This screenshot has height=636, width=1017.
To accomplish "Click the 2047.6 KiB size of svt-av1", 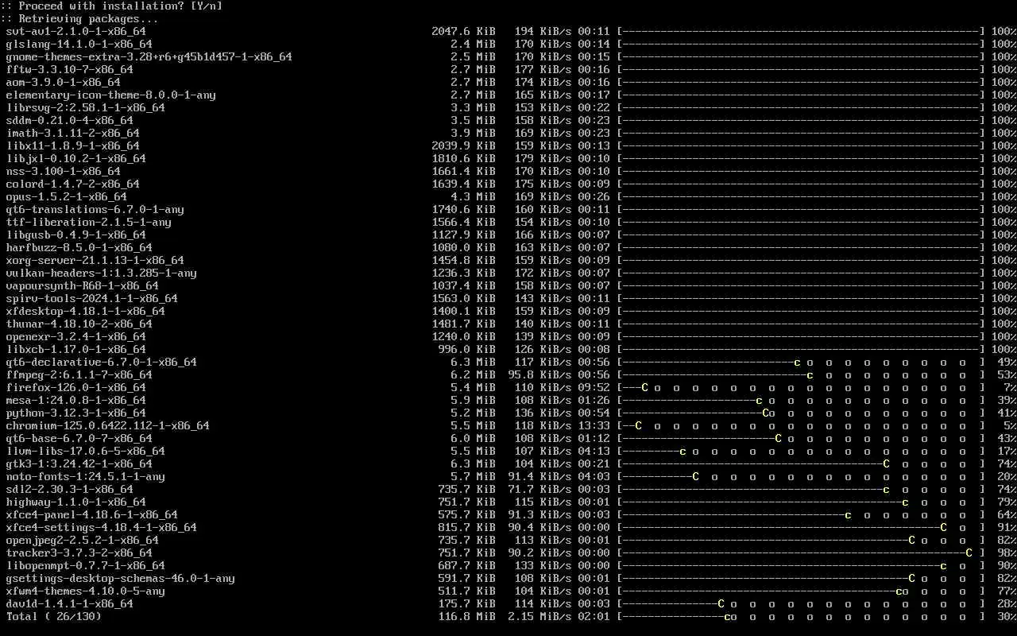I will [464, 32].
